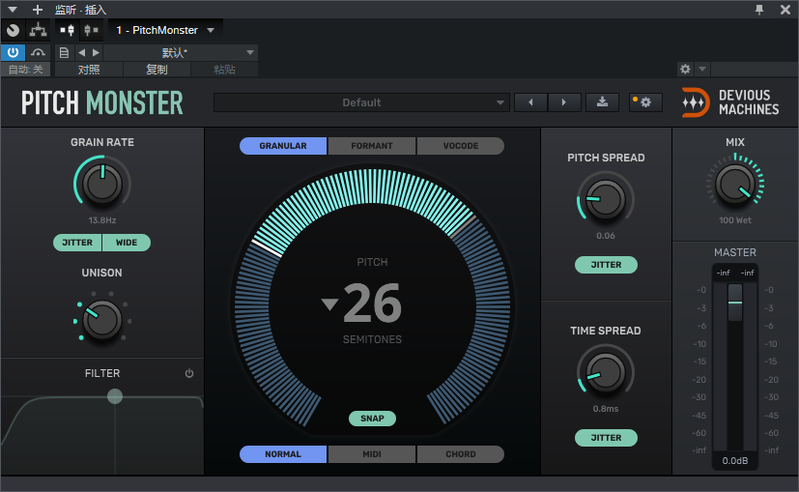Open the Default preset combo box

(x=361, y=102)
